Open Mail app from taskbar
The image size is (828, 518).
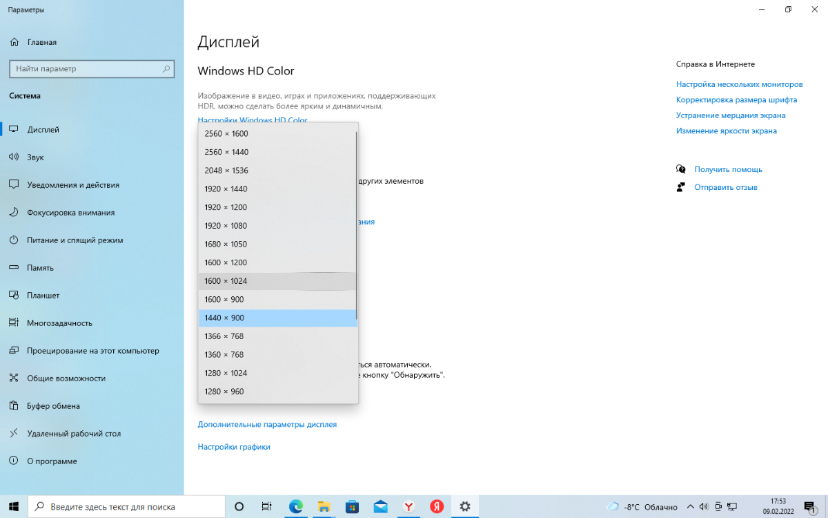[380, 506]
